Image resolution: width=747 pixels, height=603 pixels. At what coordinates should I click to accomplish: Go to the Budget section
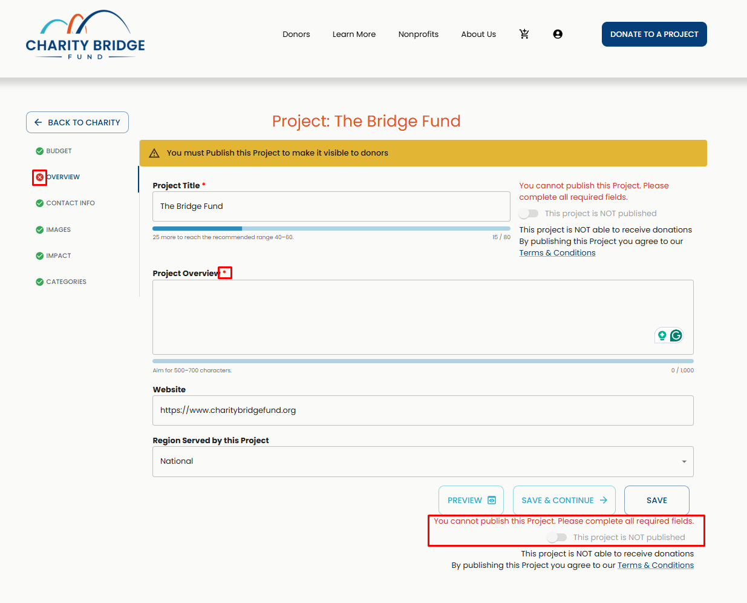coord(59,151)
